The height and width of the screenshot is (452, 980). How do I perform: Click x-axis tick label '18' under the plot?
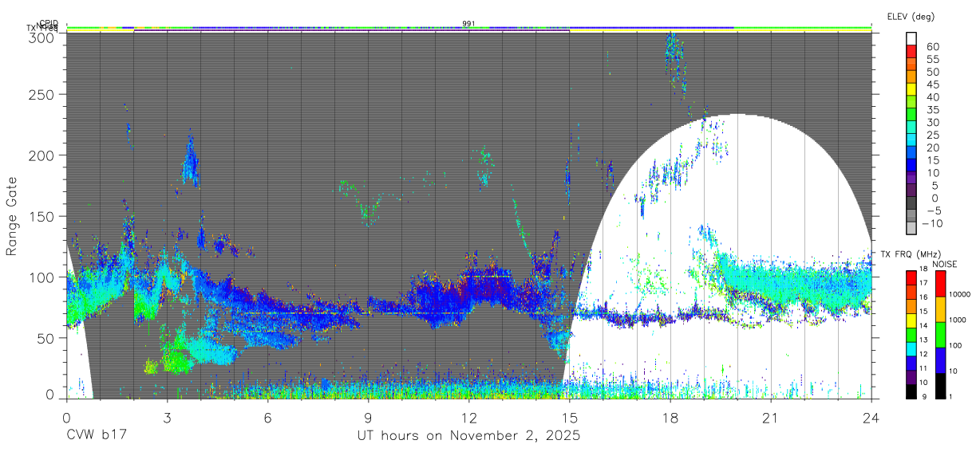pyautogui.click(x=670, y=417)
